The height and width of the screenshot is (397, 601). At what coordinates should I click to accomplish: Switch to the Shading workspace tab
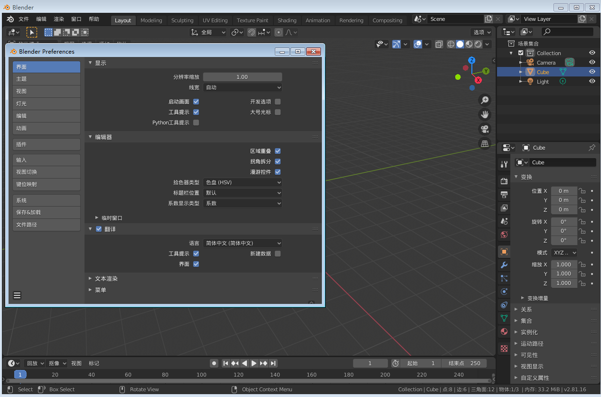pos(287,20)
